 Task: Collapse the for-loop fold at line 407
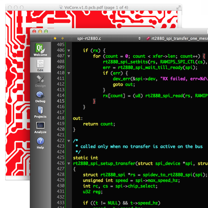point(69,56)
